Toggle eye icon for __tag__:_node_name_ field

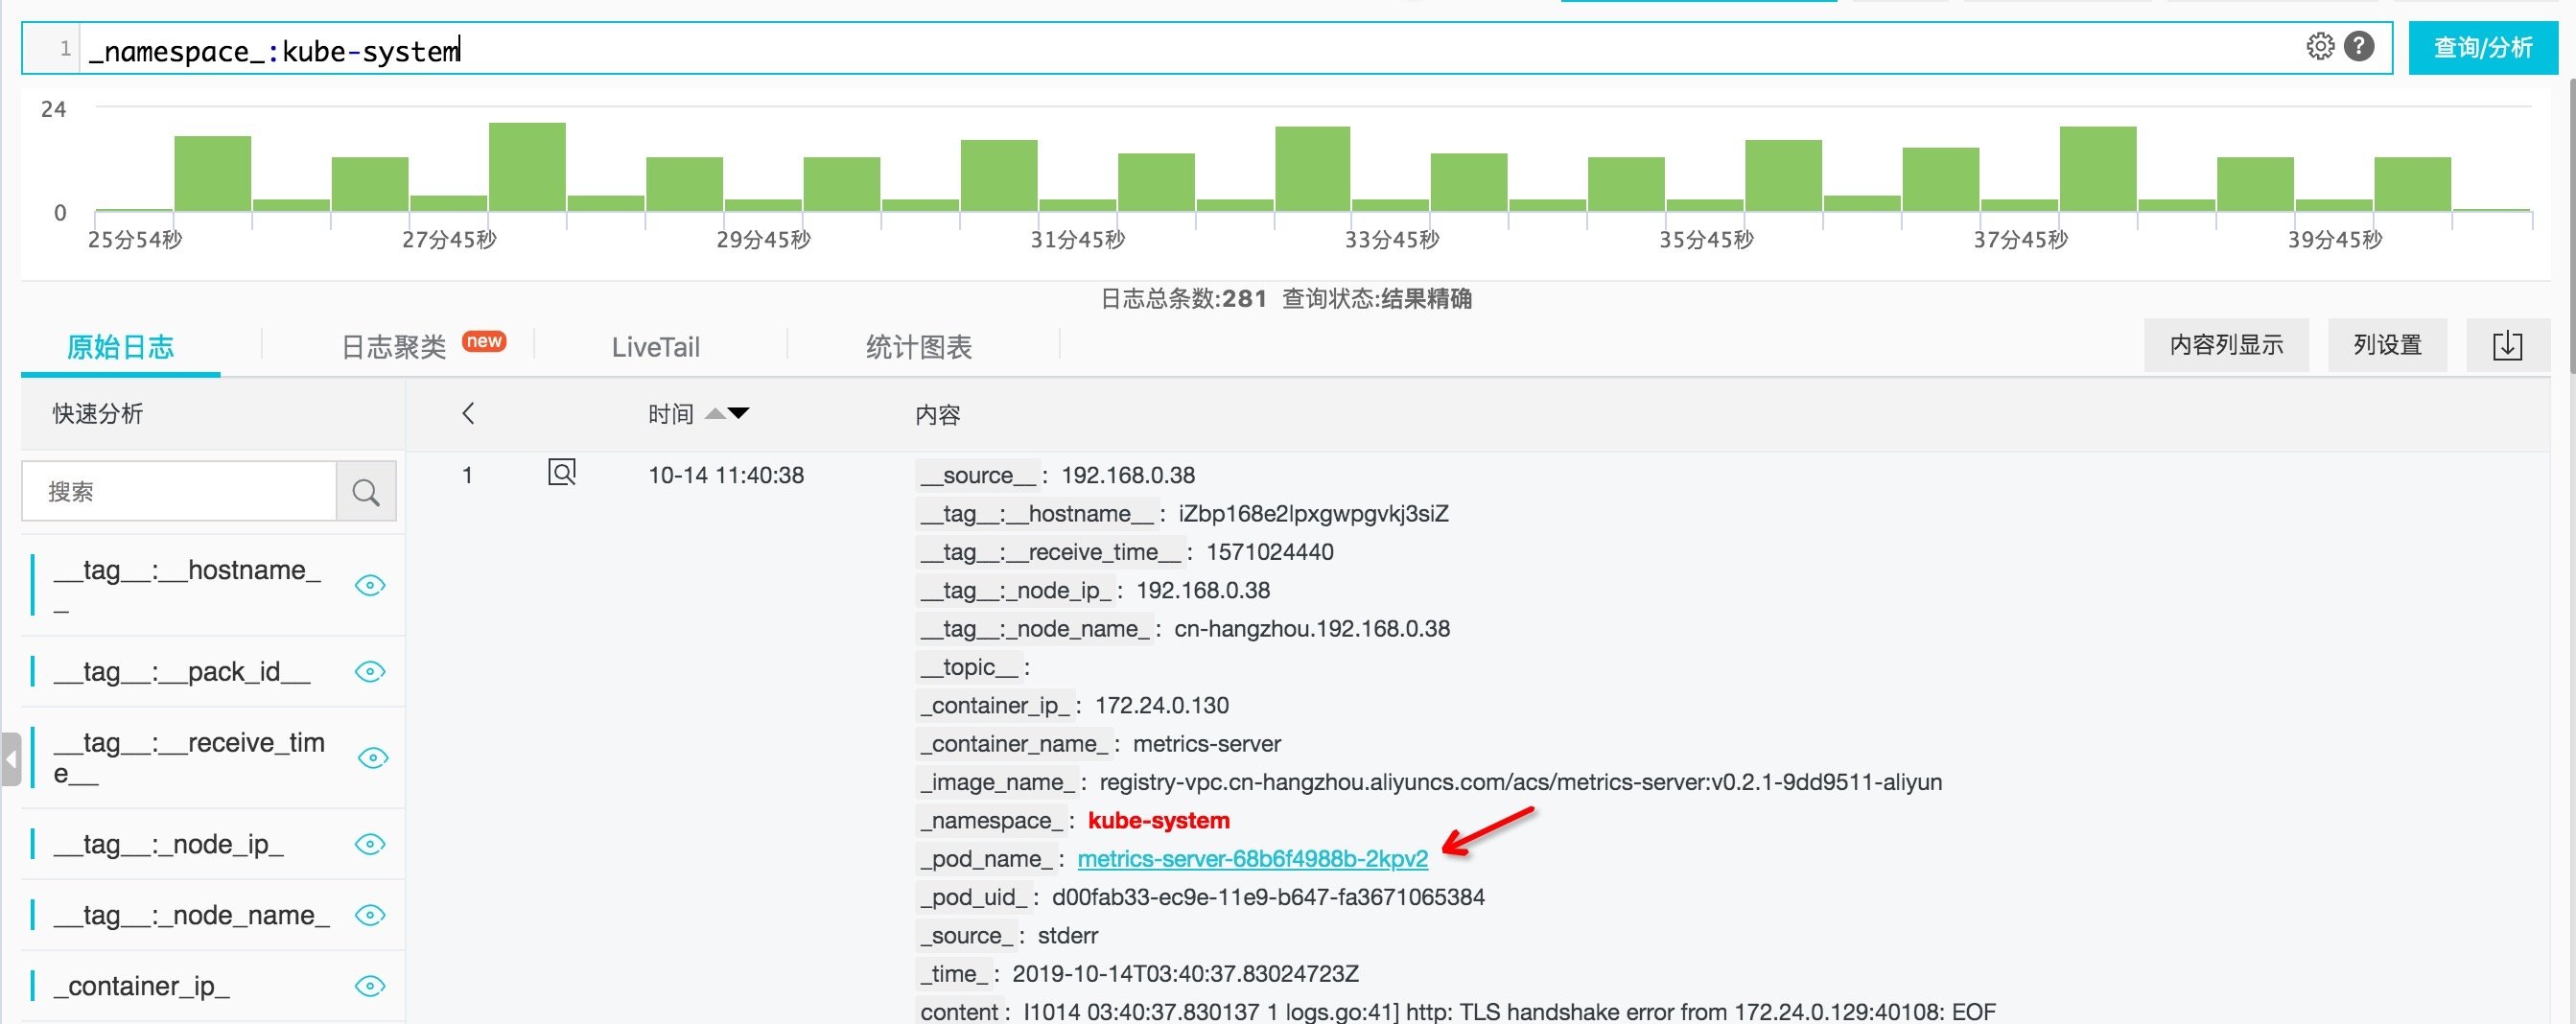[x=370, y=915]
